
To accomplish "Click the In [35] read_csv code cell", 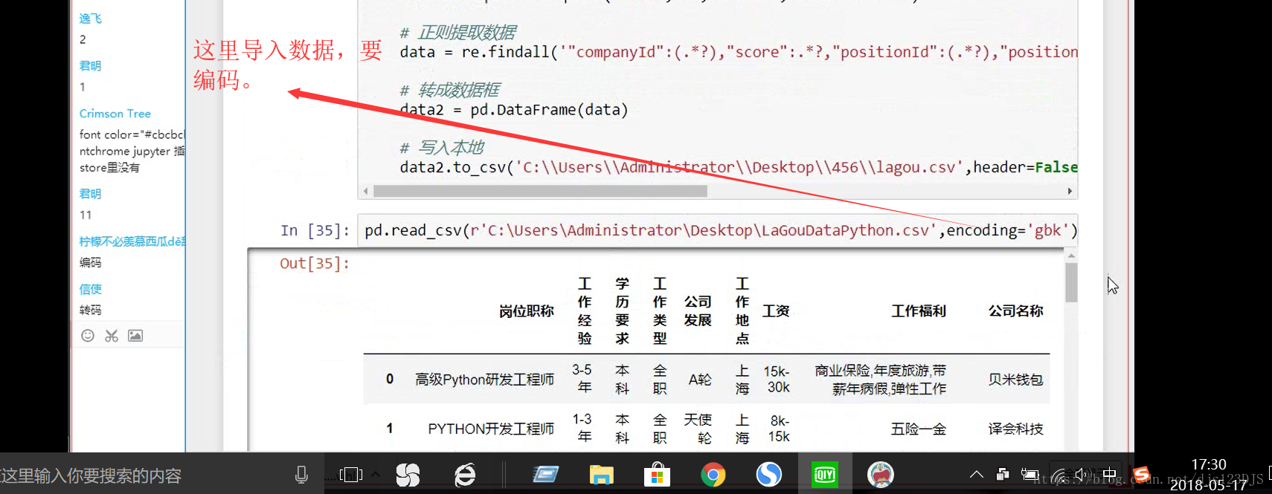I will (x=718, y=230).
